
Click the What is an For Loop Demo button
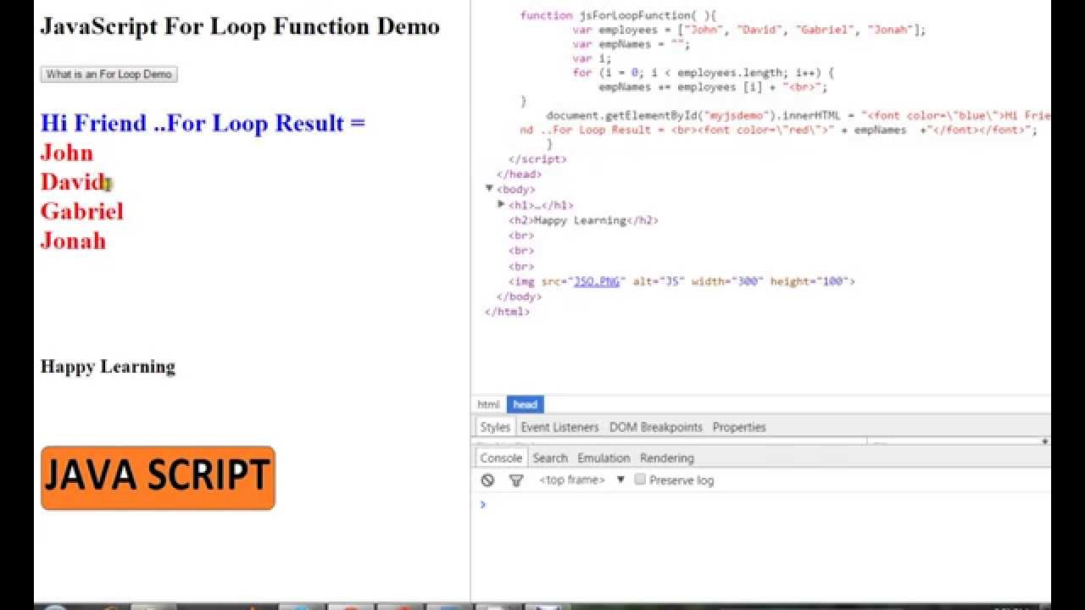click(x=108, y=75)
